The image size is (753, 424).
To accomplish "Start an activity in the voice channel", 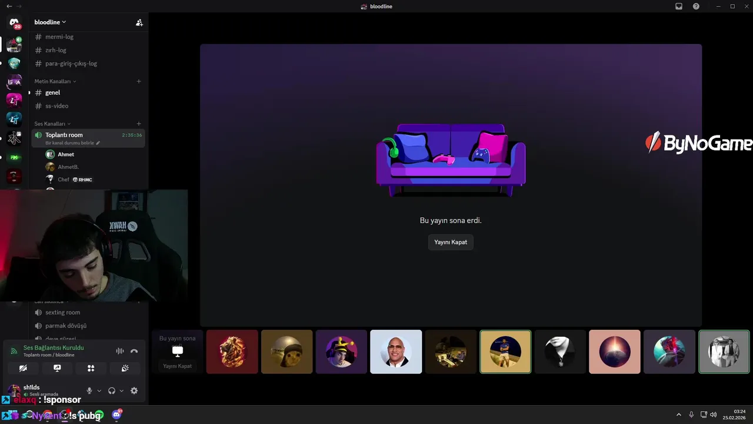I will click(x=91, y=368).
